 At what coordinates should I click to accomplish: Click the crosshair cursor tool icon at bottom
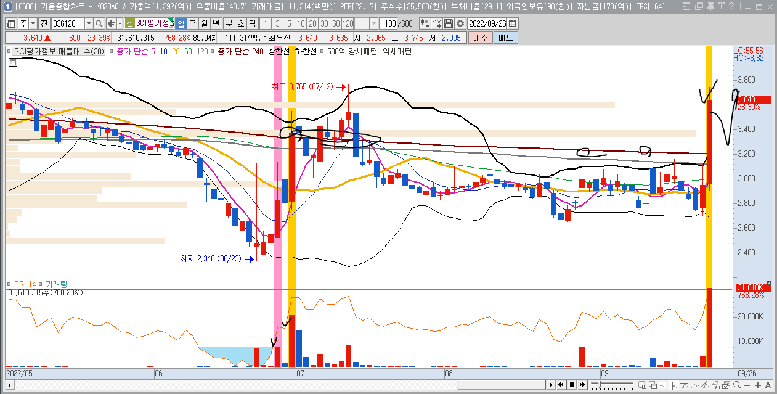674,385
